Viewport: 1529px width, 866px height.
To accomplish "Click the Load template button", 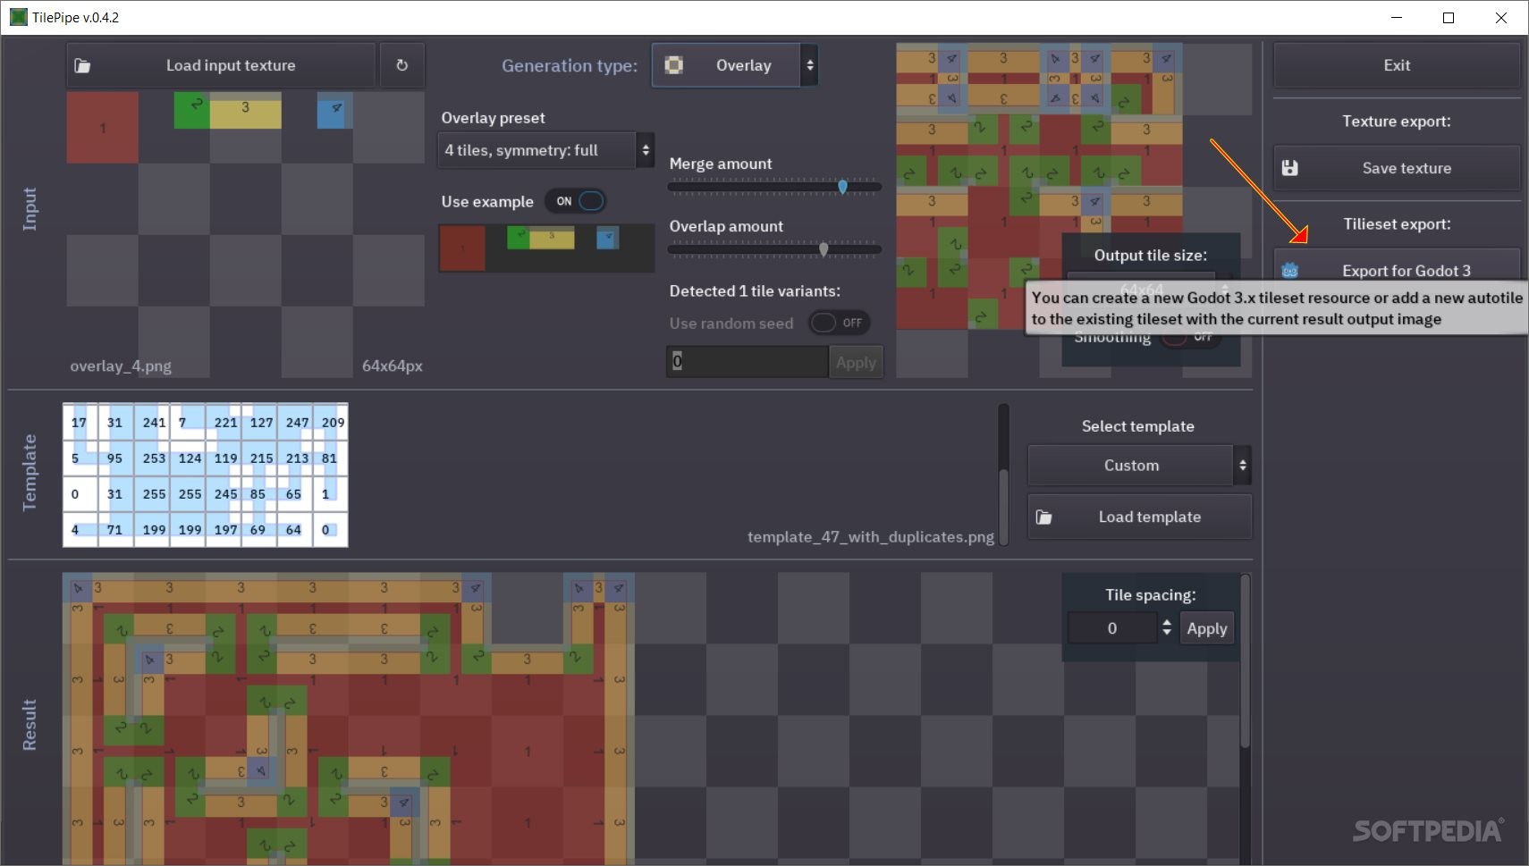I will point(1139,517).
